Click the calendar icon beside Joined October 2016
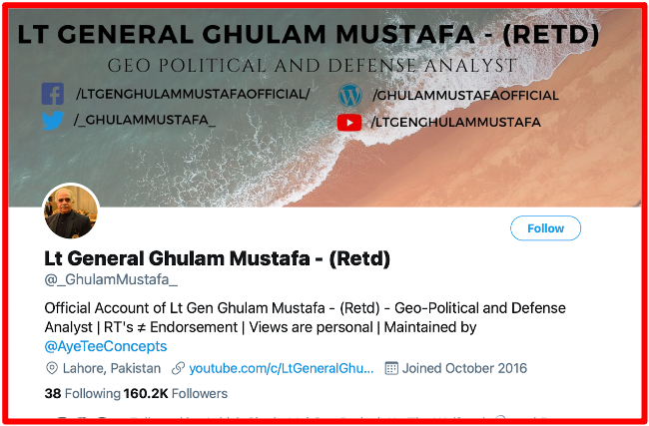The height and width of the screenshot is (426, 649). [391, 368]
